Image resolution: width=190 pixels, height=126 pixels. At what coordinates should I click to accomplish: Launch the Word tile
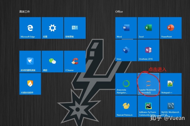(x=126, y=28)
